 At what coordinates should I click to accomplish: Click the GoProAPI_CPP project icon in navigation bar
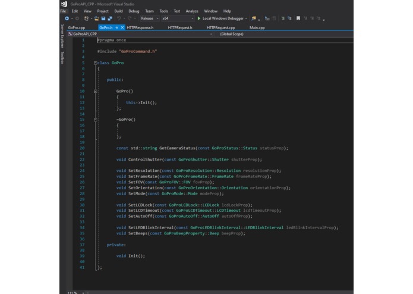[x=70, y=34]
